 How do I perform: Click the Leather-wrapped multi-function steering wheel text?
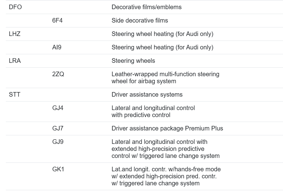pos(166,77)
